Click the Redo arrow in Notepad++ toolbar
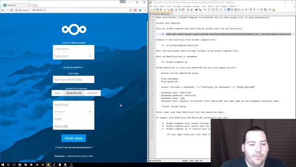Viewport: 296px width, 167px height. click(x=191, y=10)
